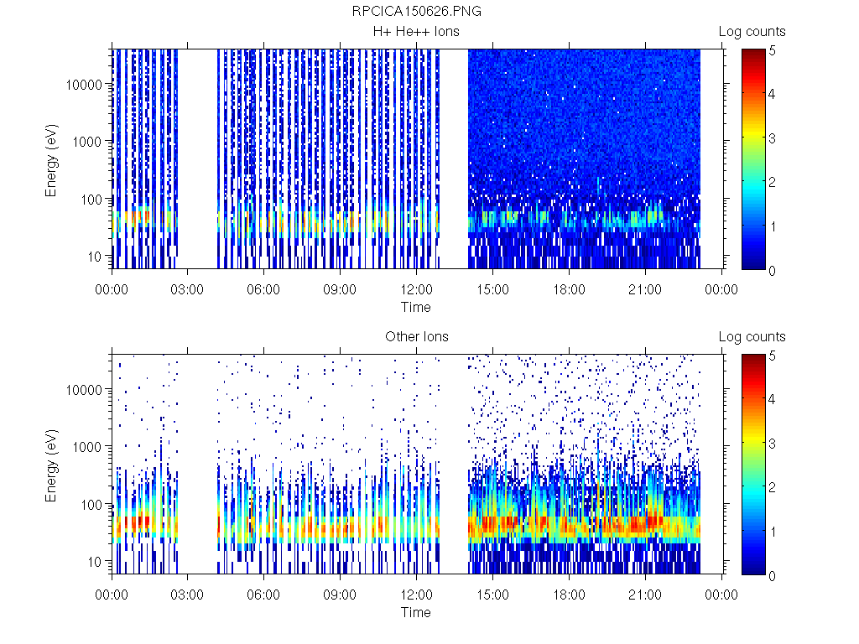Select colorbar value "5" beside H+ He++ plot
The width and height of the screenshot is (859, 644).
[x=772, y=51]
